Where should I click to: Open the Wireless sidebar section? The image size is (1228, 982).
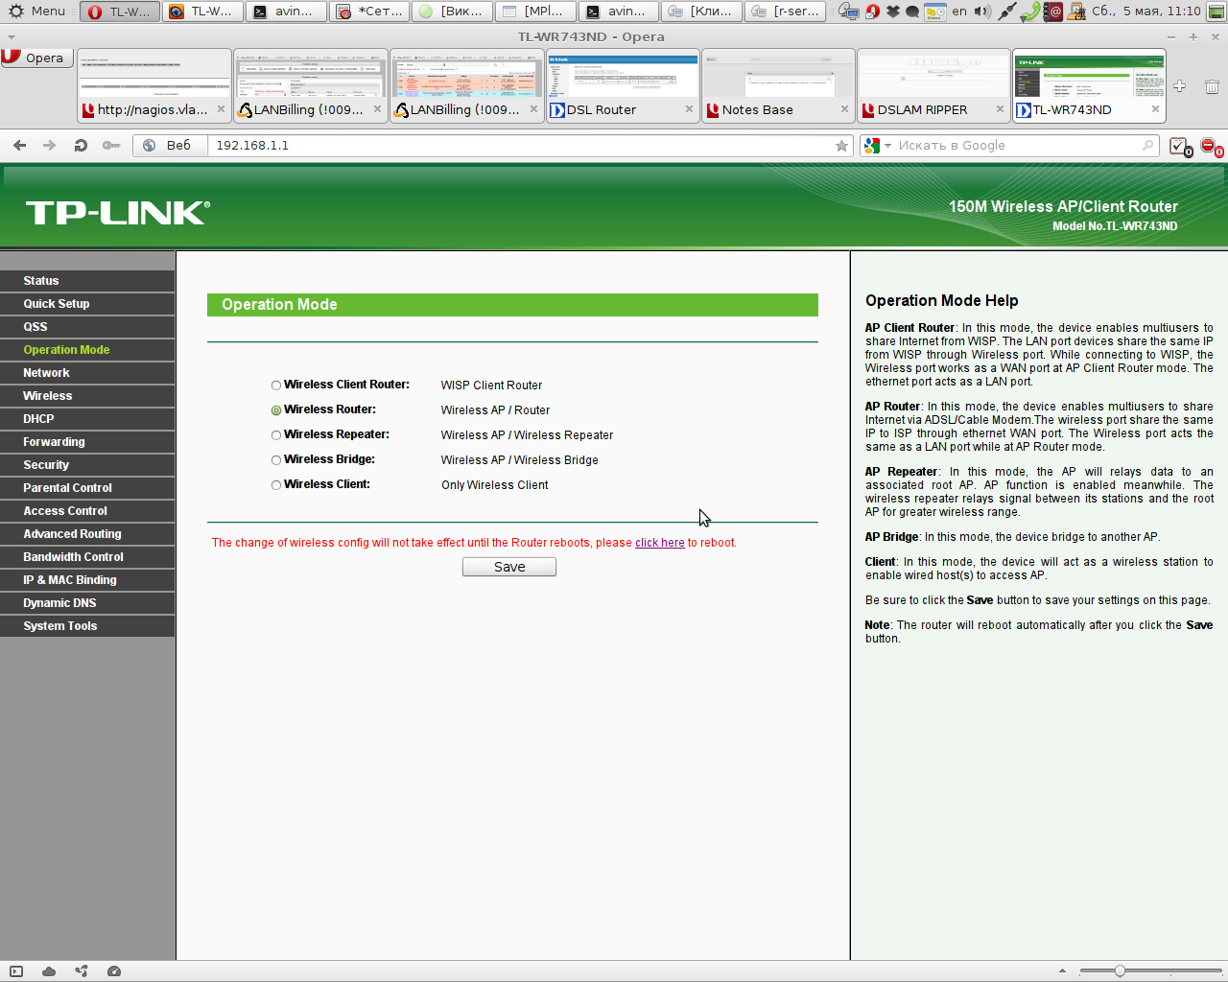87,396
